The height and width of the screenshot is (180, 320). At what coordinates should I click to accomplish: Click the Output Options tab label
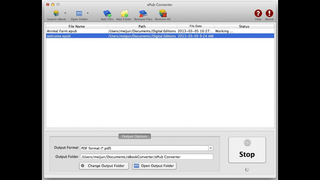click(135, 136)
